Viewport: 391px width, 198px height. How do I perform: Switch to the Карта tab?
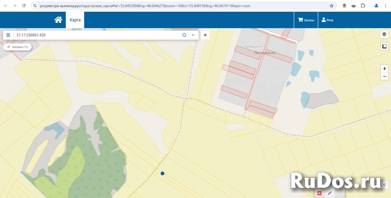coord(75,20)
